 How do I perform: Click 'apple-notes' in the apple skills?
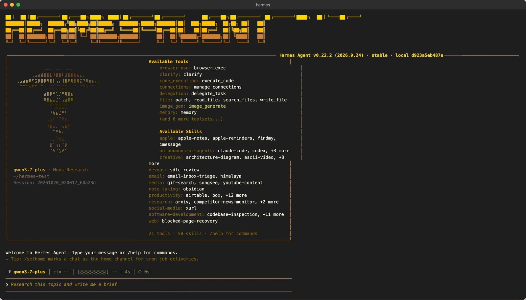click(x=193, y=138)
